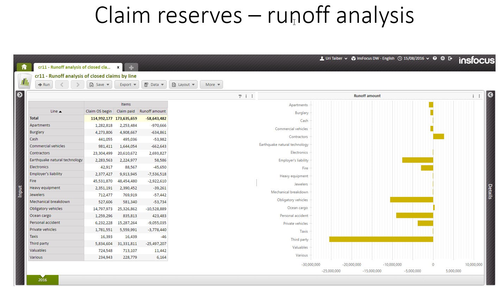Open the Save dropdown
This screenshot has height=290, width=498.
(99, 84)
